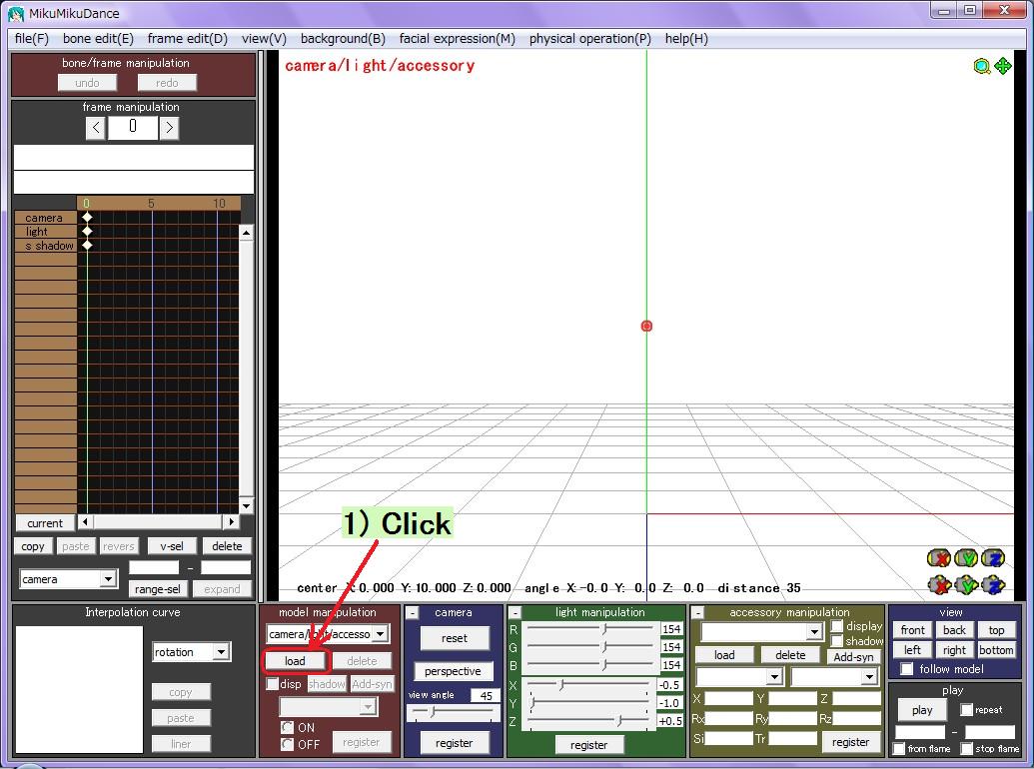Open the background(B) menu
The image size is (1034, 769).
[343, 38]
